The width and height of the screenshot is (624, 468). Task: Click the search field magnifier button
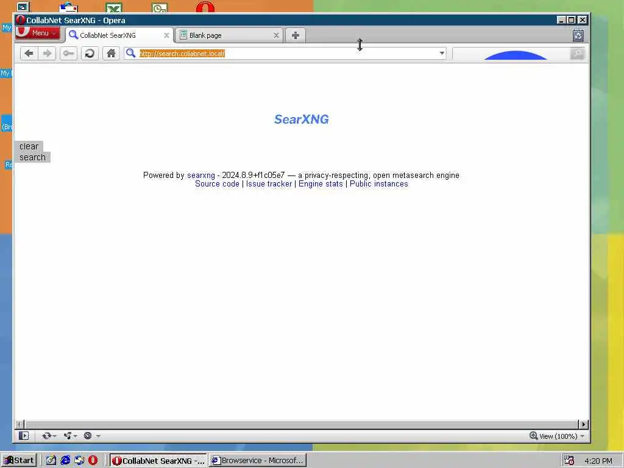(577, 54)
